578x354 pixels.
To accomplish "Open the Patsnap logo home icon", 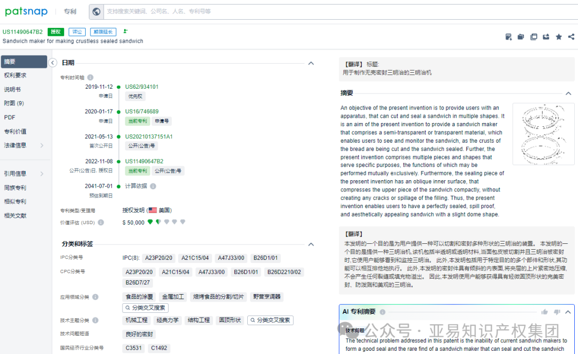I will click(x=26, y=11).
